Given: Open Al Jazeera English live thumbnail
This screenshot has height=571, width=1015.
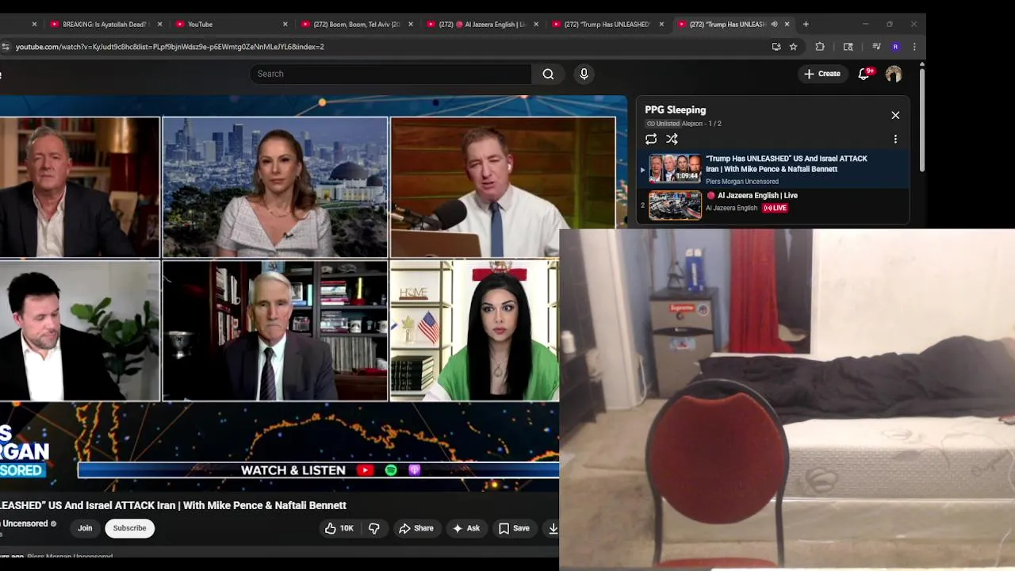Looking at the screenshot, I should click(675, 205).
